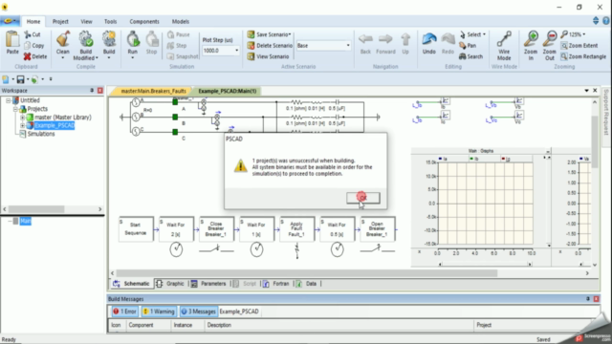Click the Apply Fault Fault_1 block
This screenshot has height=344, width=612.
pyautogui.click(x=296, y=229)
